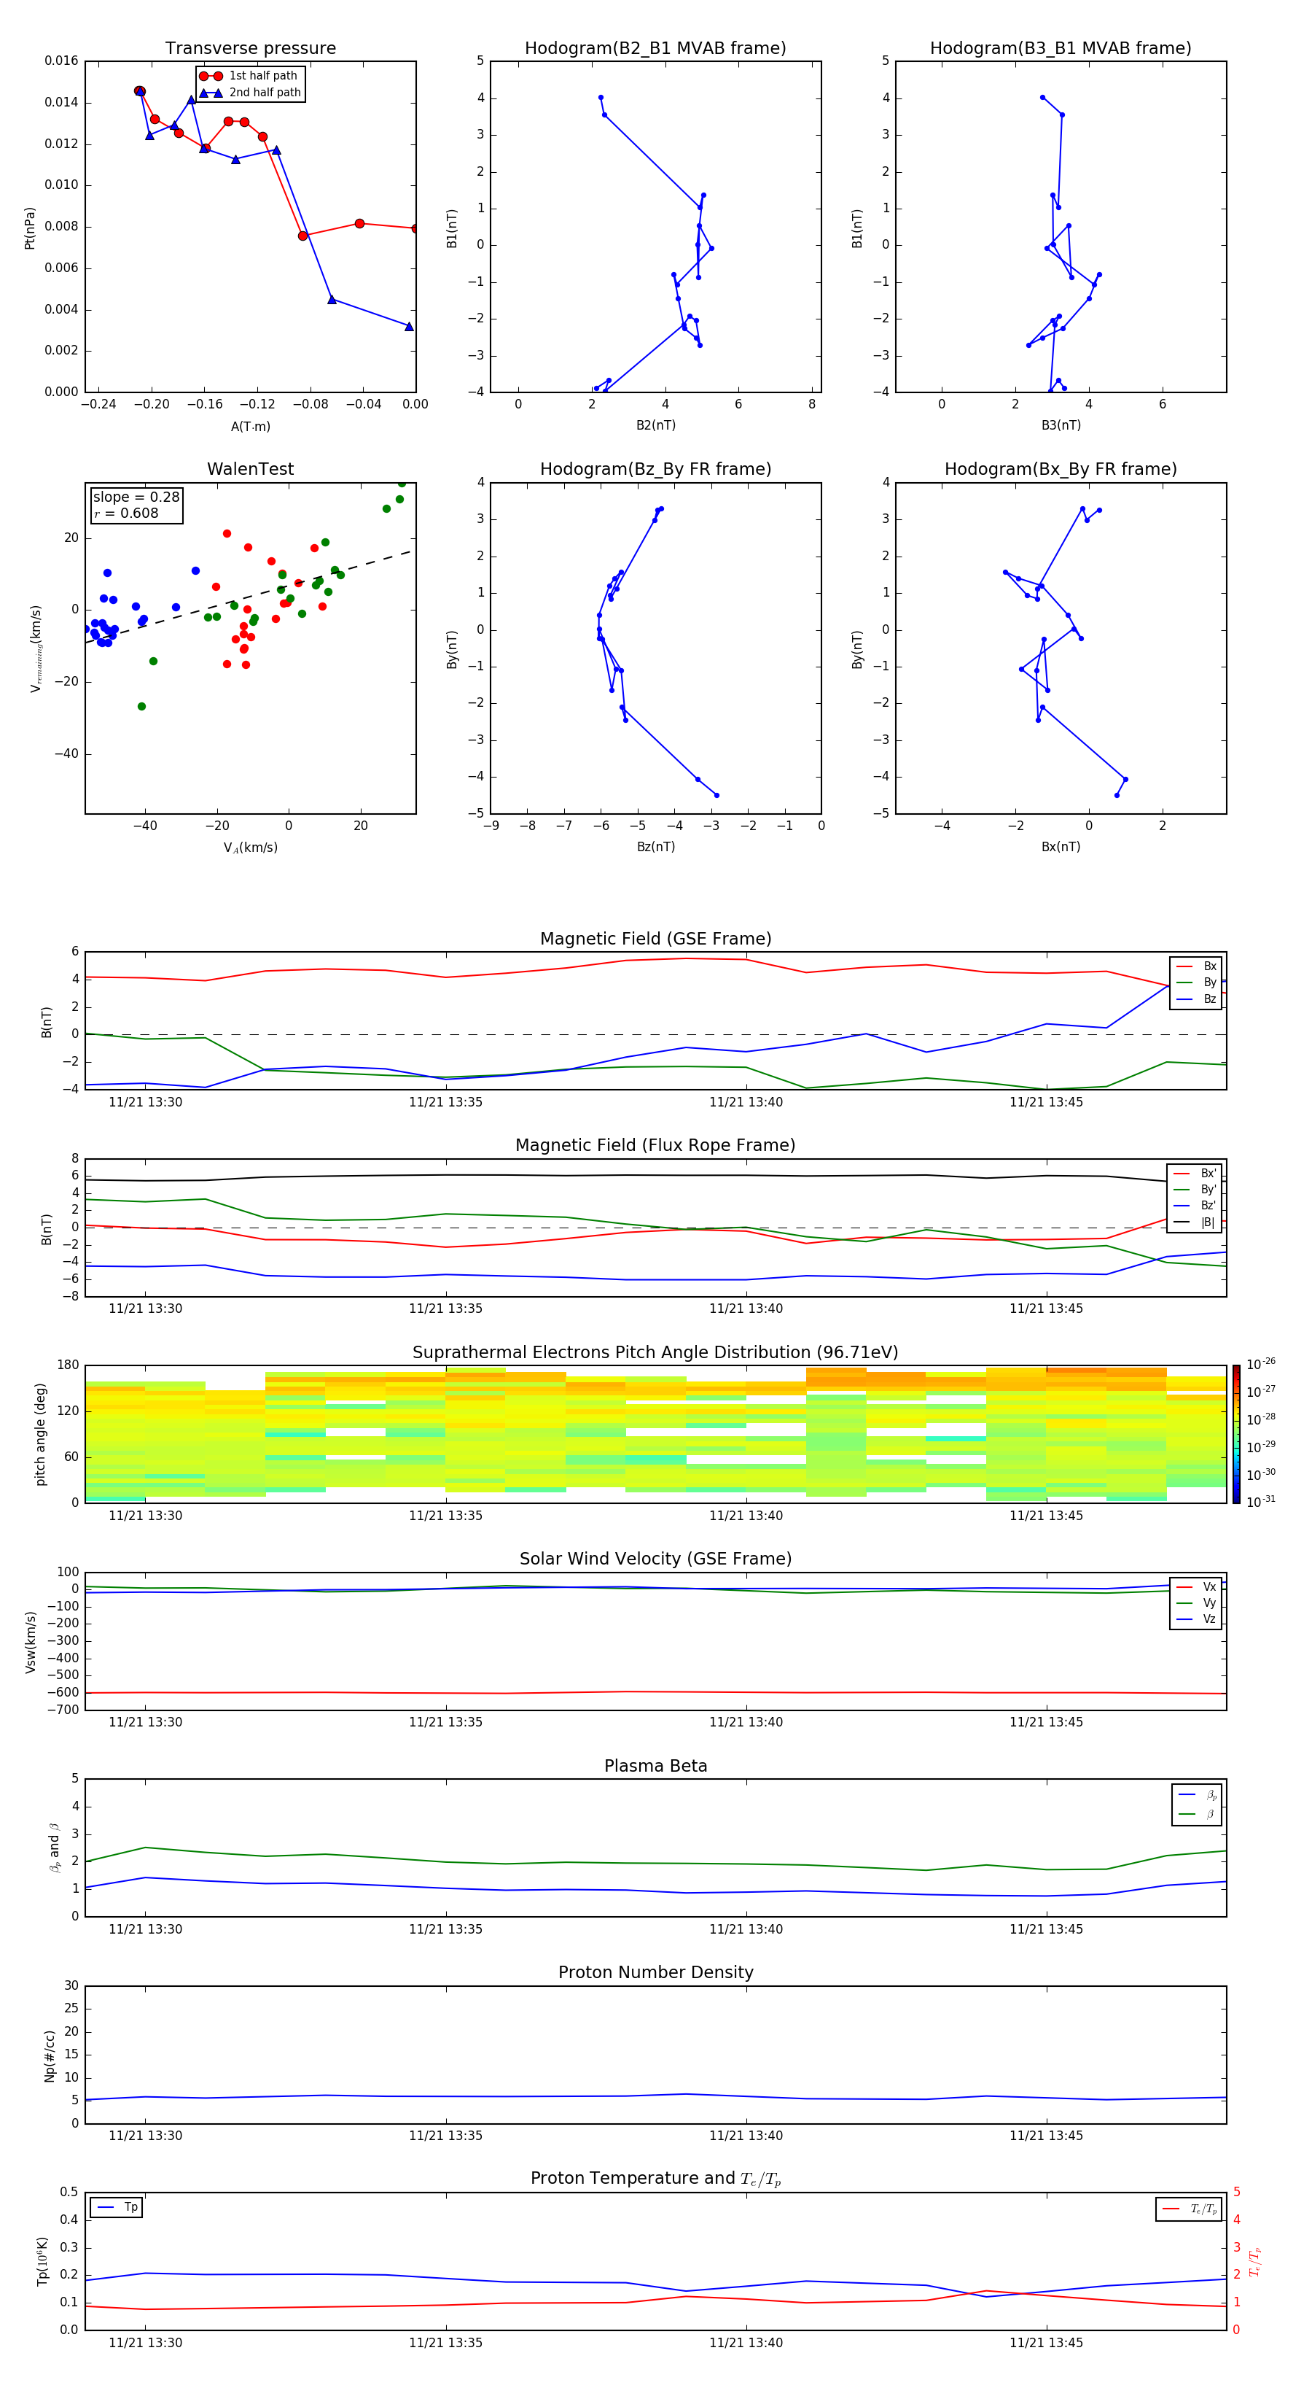This screenshot has width=1312, height=2407.
Task: Click the Vsw(km/s) y-axis label
Action: coord(30,1642)
